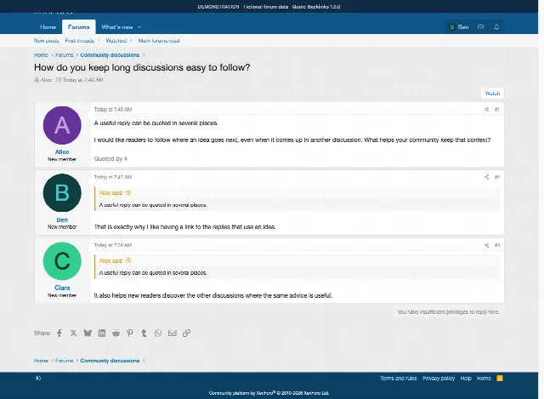544x399 pixels.
Task: Click Forums in the bottom breadcrumb
Action: 65,361
